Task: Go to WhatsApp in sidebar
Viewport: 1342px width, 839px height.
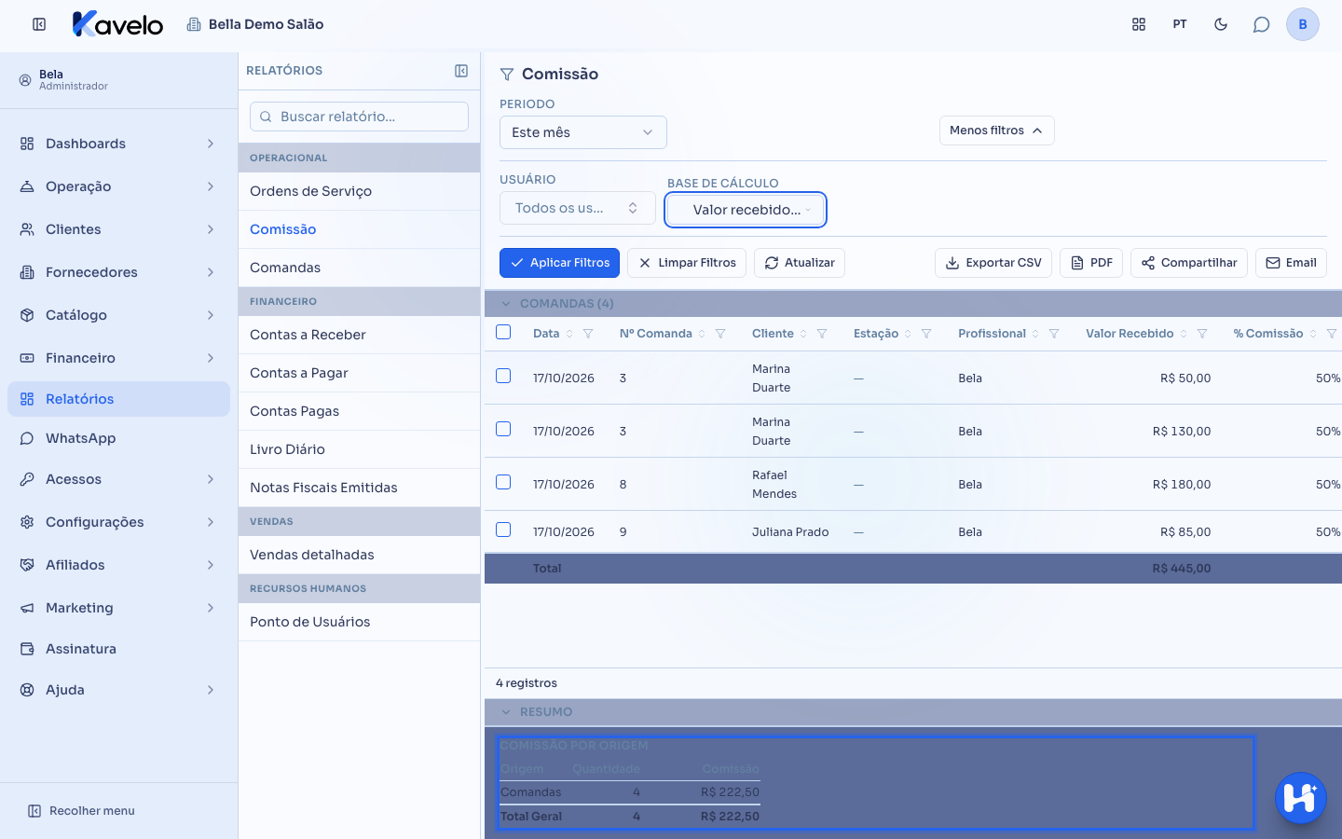Action: (x=118, y=438)
